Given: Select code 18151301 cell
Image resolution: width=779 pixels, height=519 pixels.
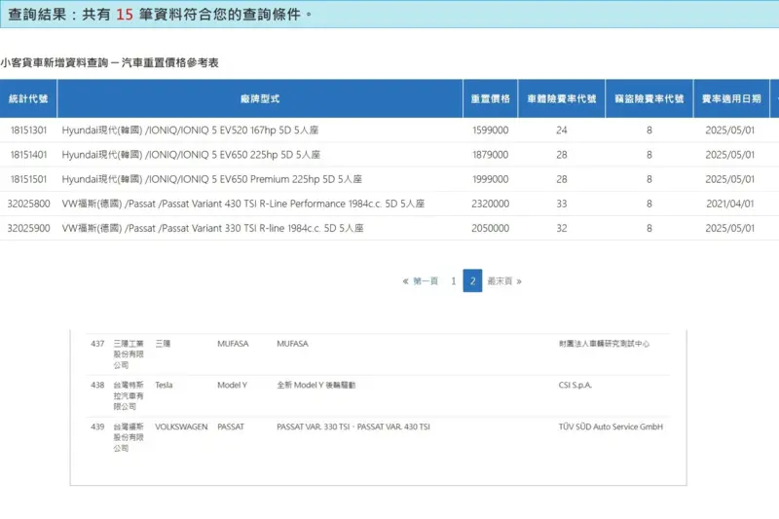Looking at the screenshot, I should tap(28, 130).
